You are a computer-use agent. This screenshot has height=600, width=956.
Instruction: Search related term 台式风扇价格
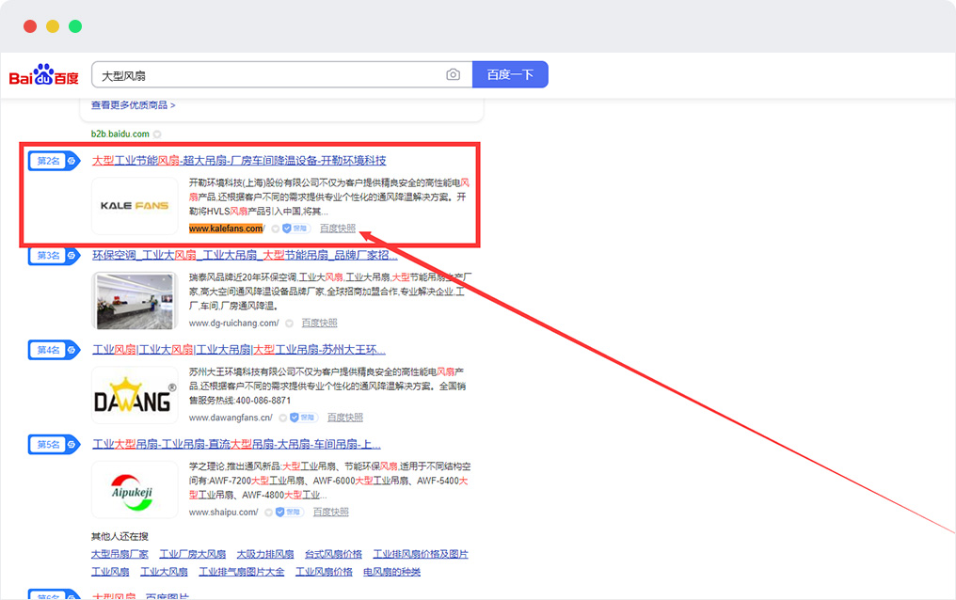[333, 554]
